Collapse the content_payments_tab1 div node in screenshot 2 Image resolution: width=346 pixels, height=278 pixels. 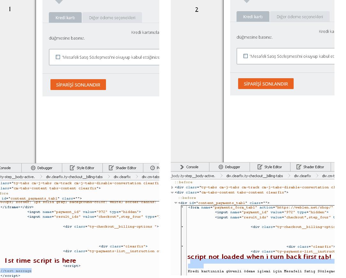pos(176,203)
